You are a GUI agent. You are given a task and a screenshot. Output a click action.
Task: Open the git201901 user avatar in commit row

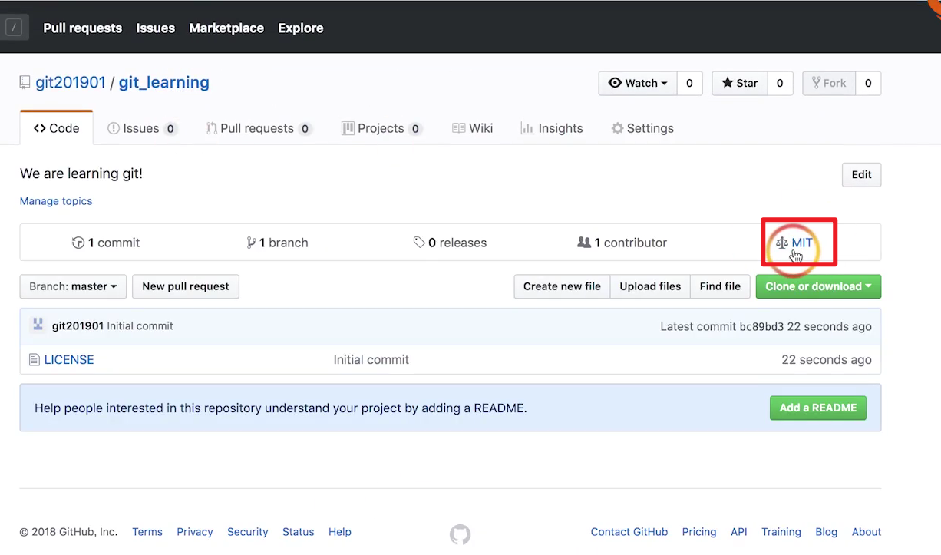38,325
